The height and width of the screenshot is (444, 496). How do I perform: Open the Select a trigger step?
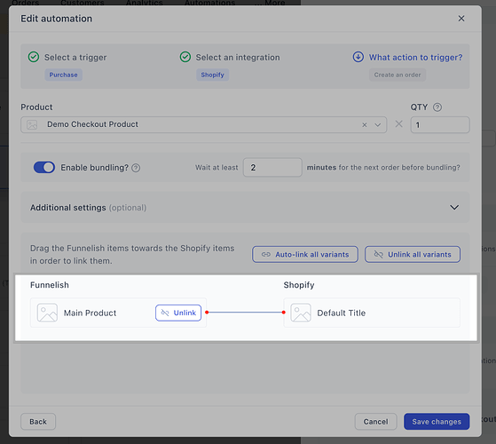(x=75, y=58)
